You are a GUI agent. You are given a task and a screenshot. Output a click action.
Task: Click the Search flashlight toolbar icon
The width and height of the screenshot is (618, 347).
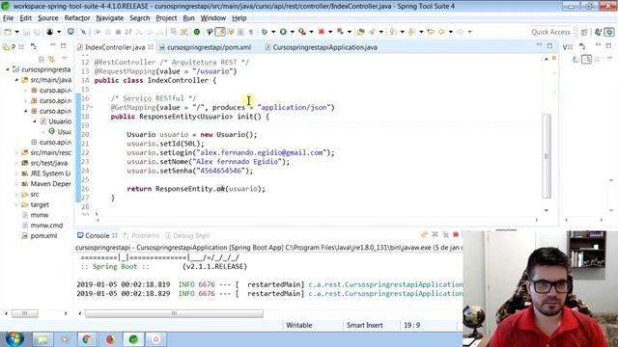(372, 32)
